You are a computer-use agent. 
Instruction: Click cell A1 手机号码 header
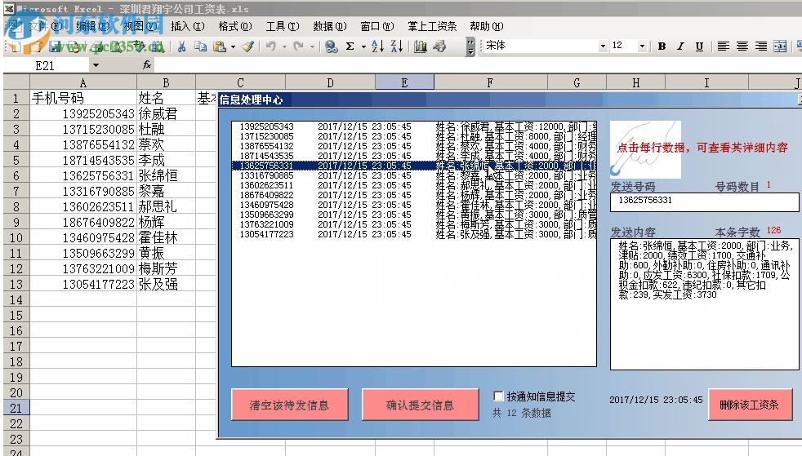pos(83,98)
